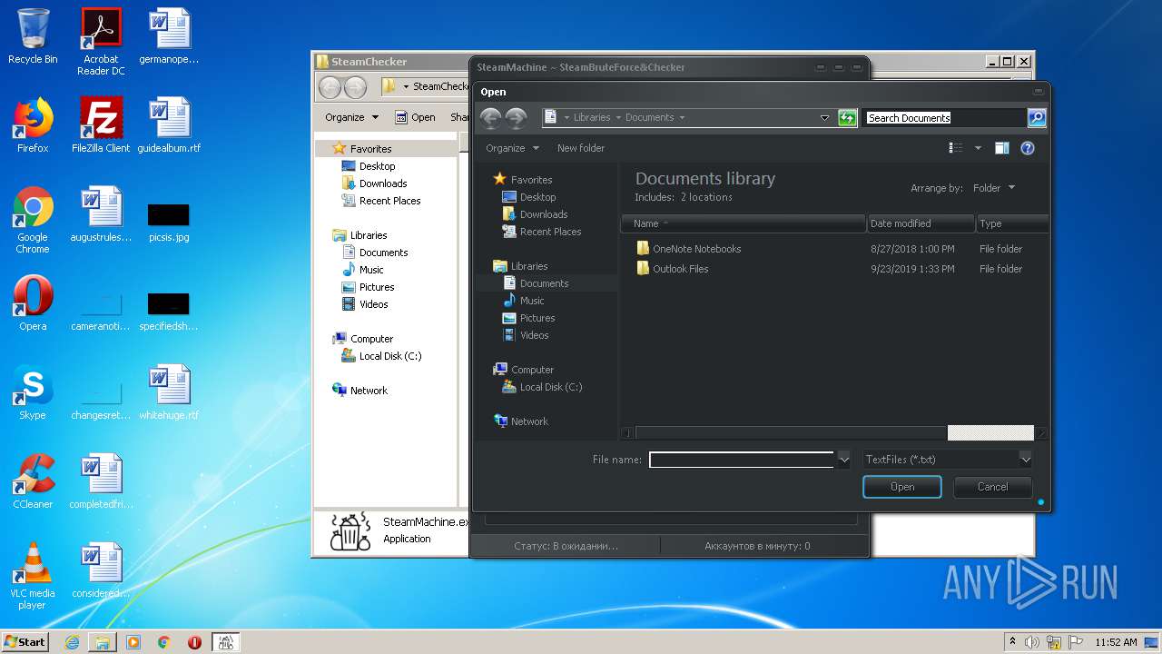The height and width of the screenshot is (654, 1162).
Task: Click the Recycle Bin desktop icon
Action: tap(33, 36)
